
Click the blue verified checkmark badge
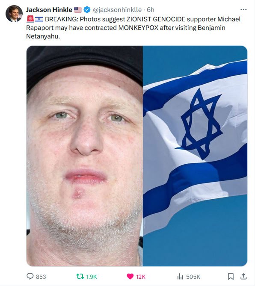point(87,10)
